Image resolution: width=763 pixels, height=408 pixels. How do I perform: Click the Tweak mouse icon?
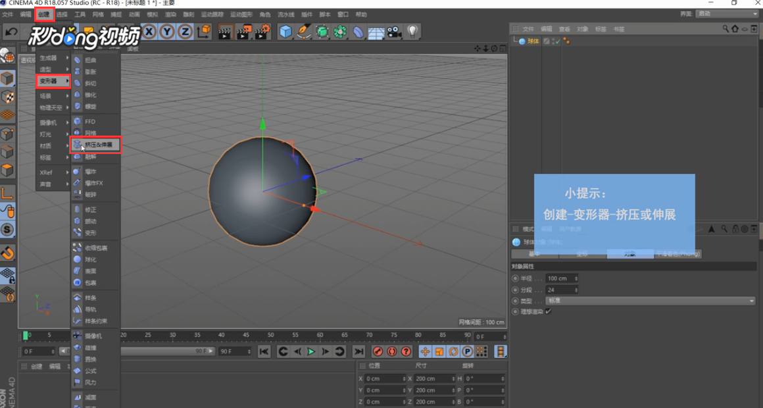click(7, 211)
